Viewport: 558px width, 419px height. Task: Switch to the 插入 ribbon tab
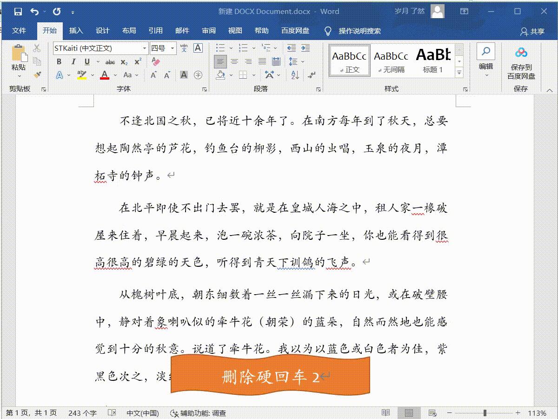click(x=76, y=31)
